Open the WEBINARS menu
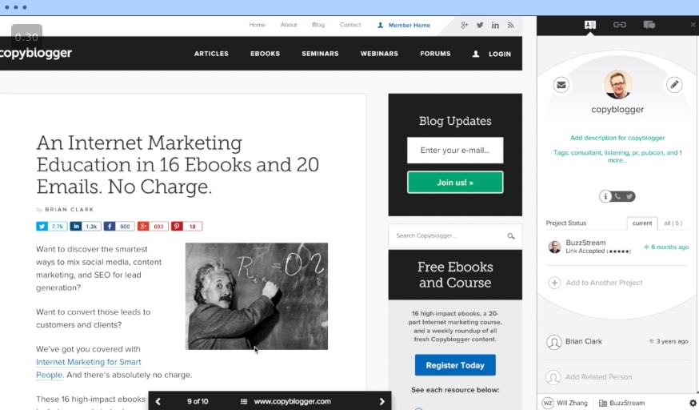The width and height of the screenshot is (699, 410). 379,54
